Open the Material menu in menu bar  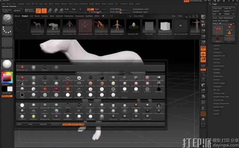point(64,4)
